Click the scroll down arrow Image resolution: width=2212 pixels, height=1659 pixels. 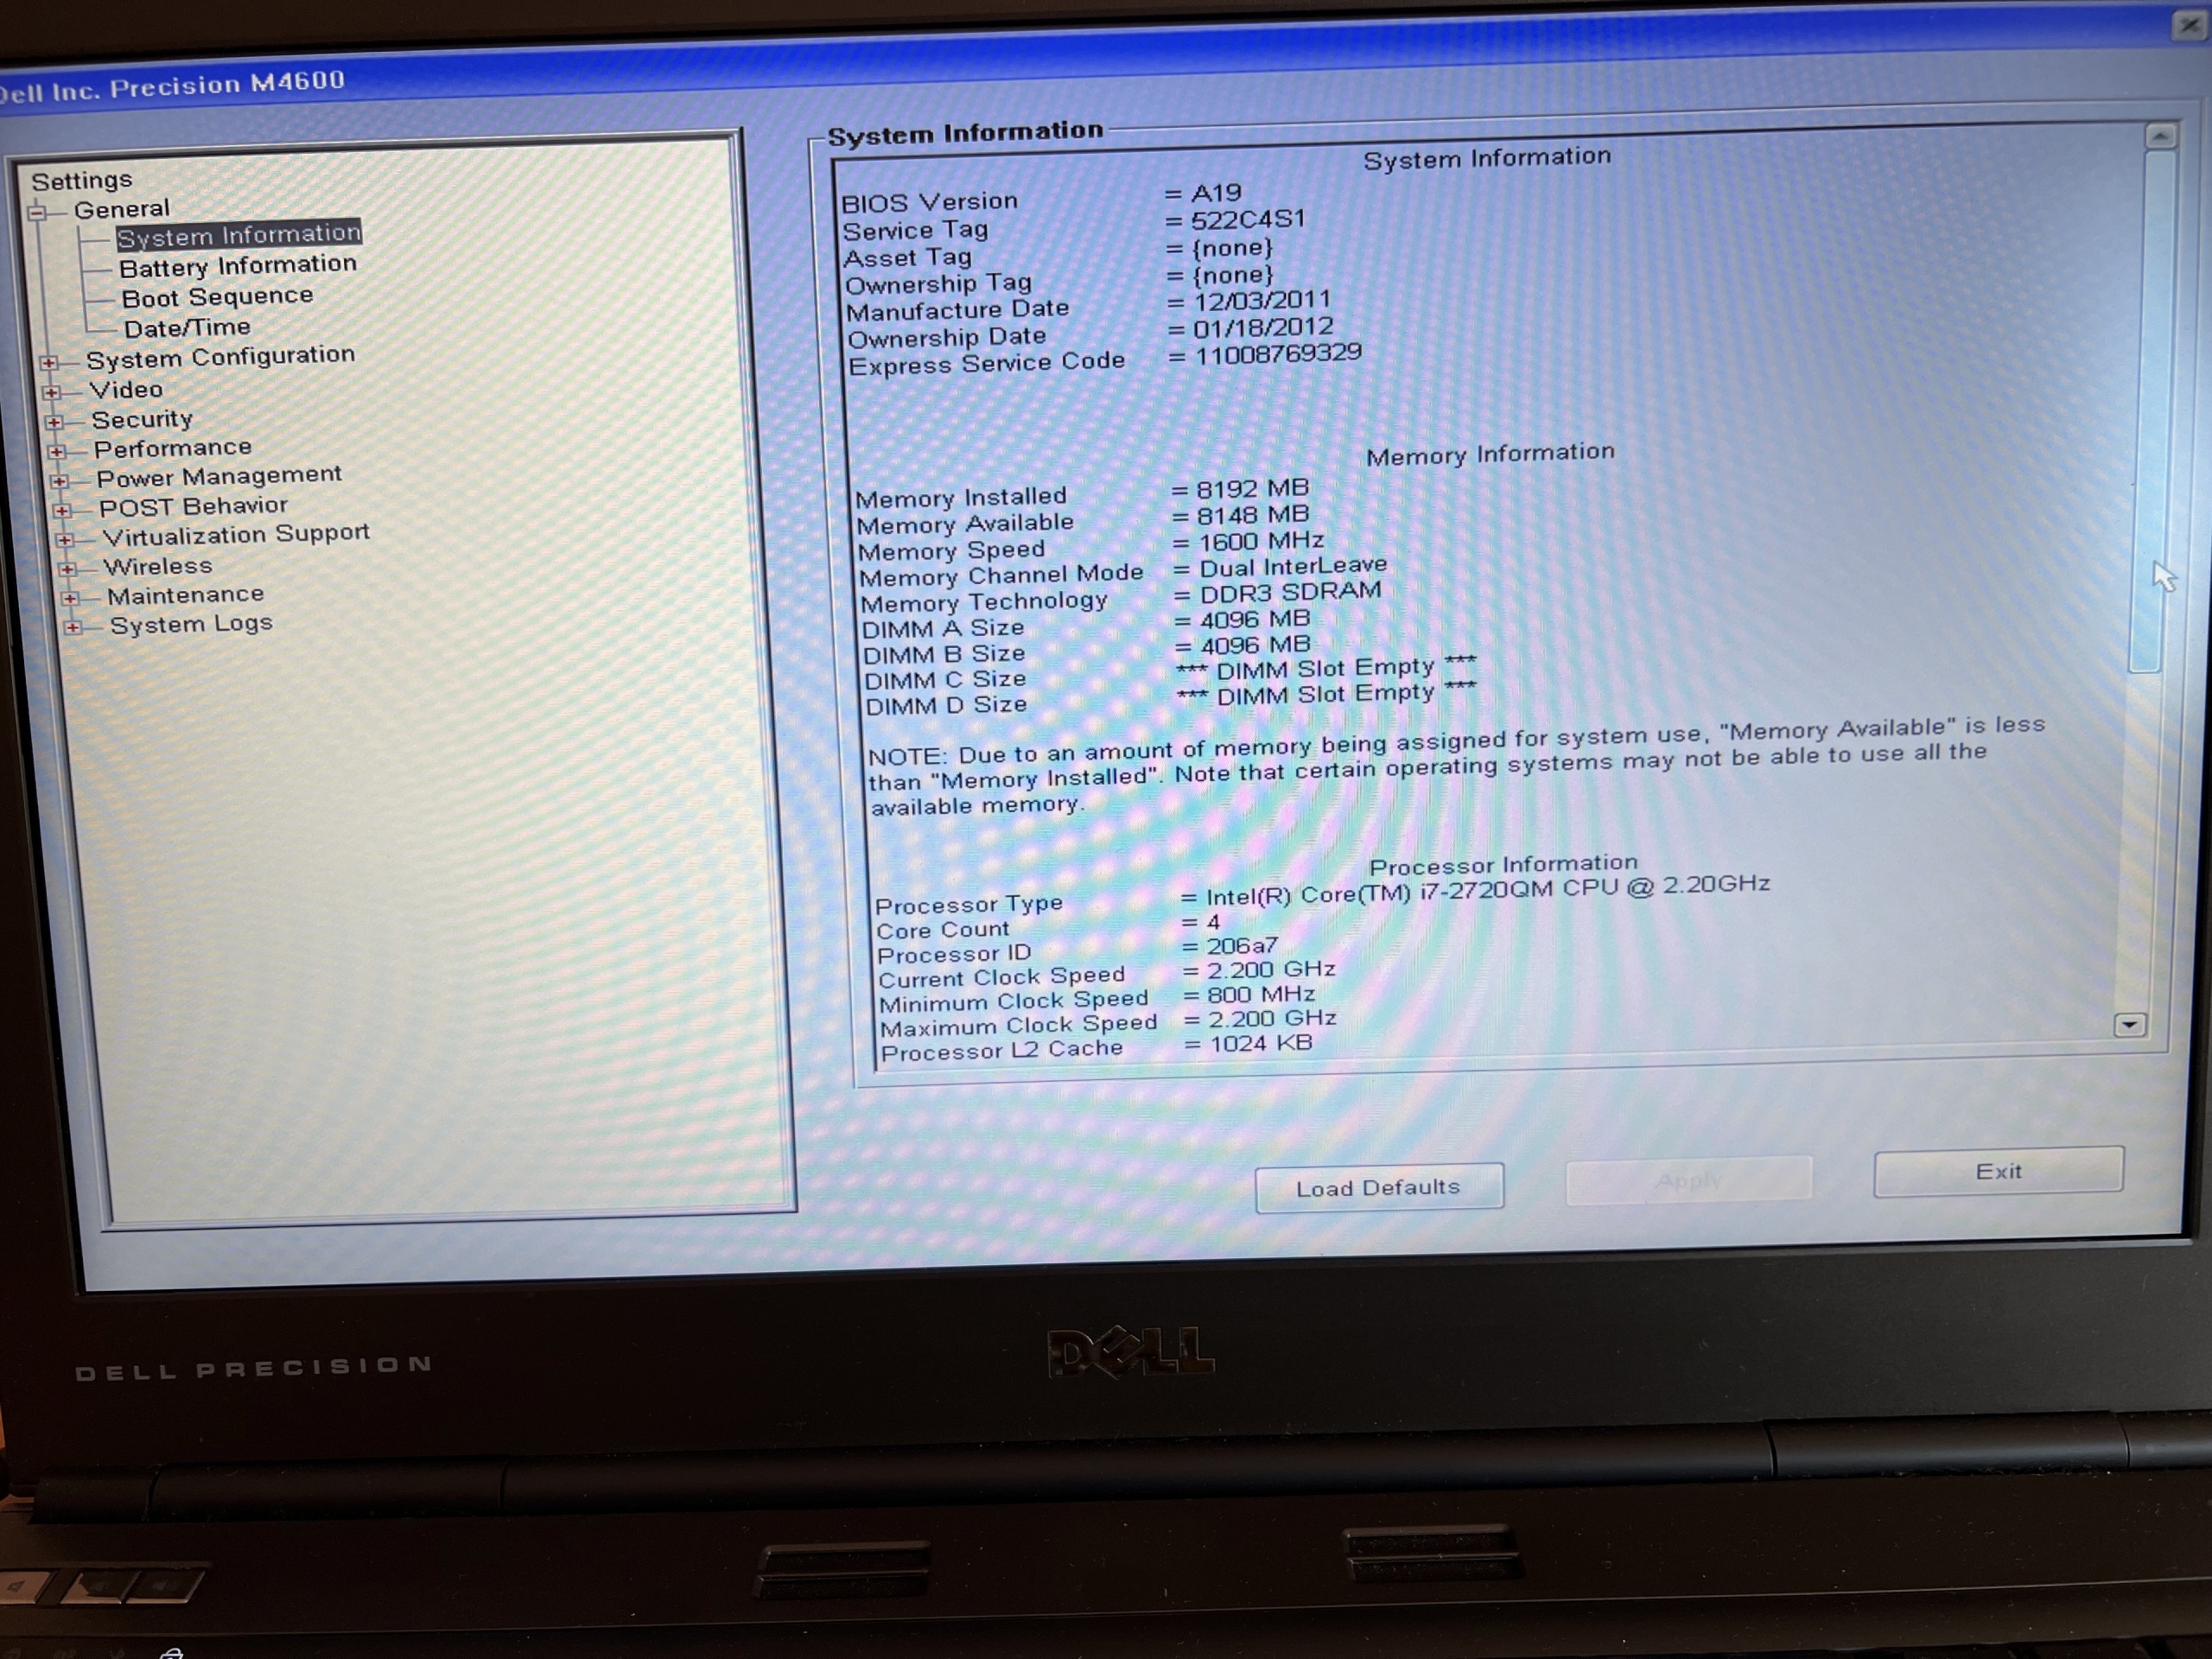[x=2129, y=1025]
